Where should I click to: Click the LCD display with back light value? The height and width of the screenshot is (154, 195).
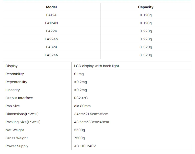click(x=96, y=66)
